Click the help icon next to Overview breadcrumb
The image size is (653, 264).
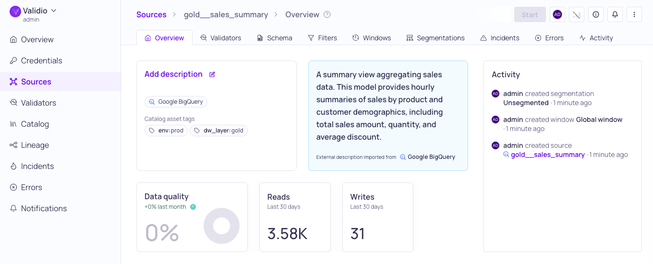(327, 14)
